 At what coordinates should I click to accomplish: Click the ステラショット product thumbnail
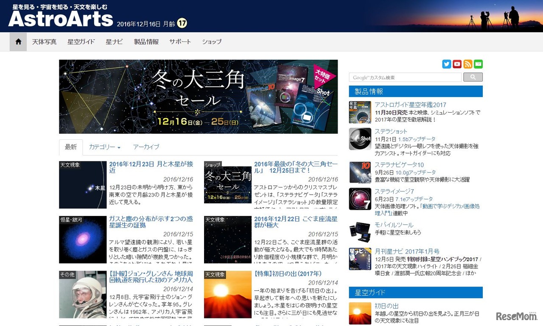coord(360,139)
